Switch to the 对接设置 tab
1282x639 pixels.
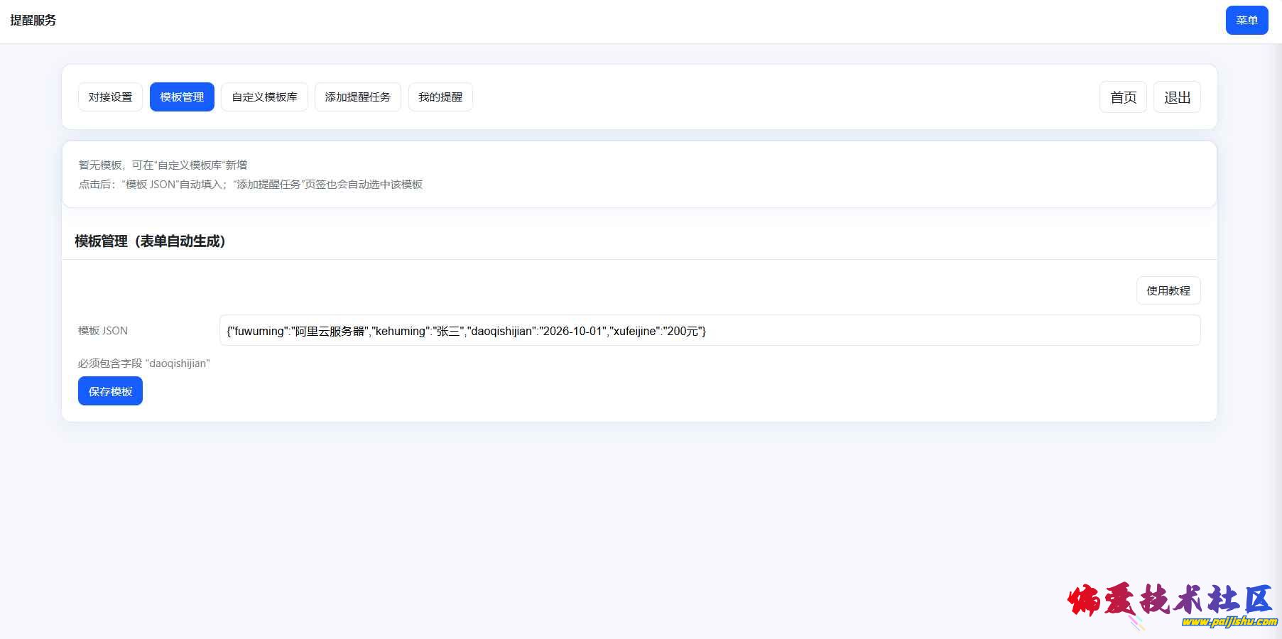tap(110, 97)
